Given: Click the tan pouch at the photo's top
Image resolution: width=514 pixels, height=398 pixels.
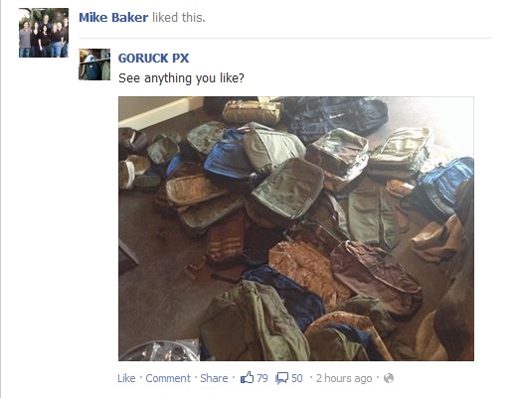Looking at the screenshot, I should tap(253, 112).
